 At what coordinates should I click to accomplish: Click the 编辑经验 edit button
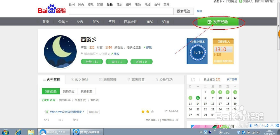[x=94, y=112]
